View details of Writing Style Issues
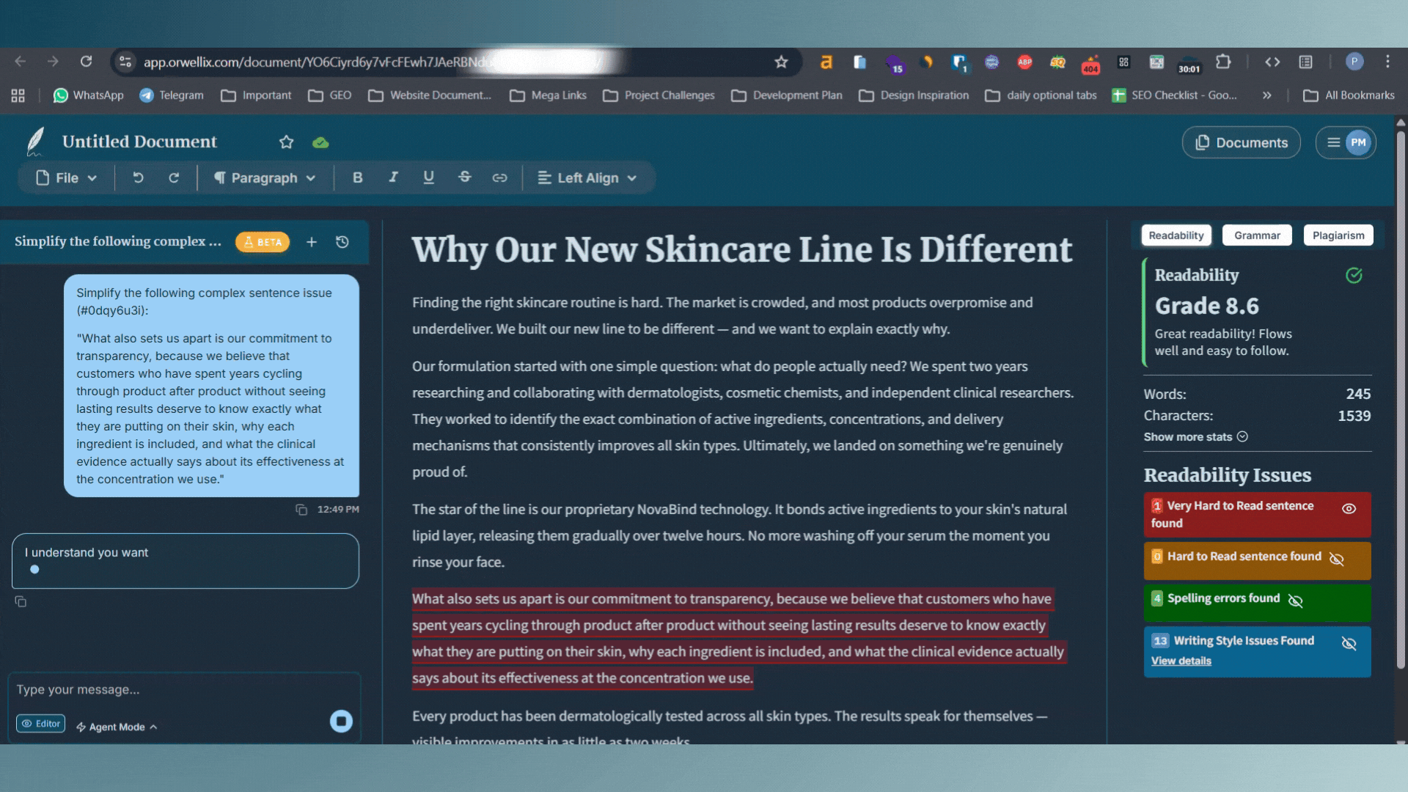 (1181, 661)
